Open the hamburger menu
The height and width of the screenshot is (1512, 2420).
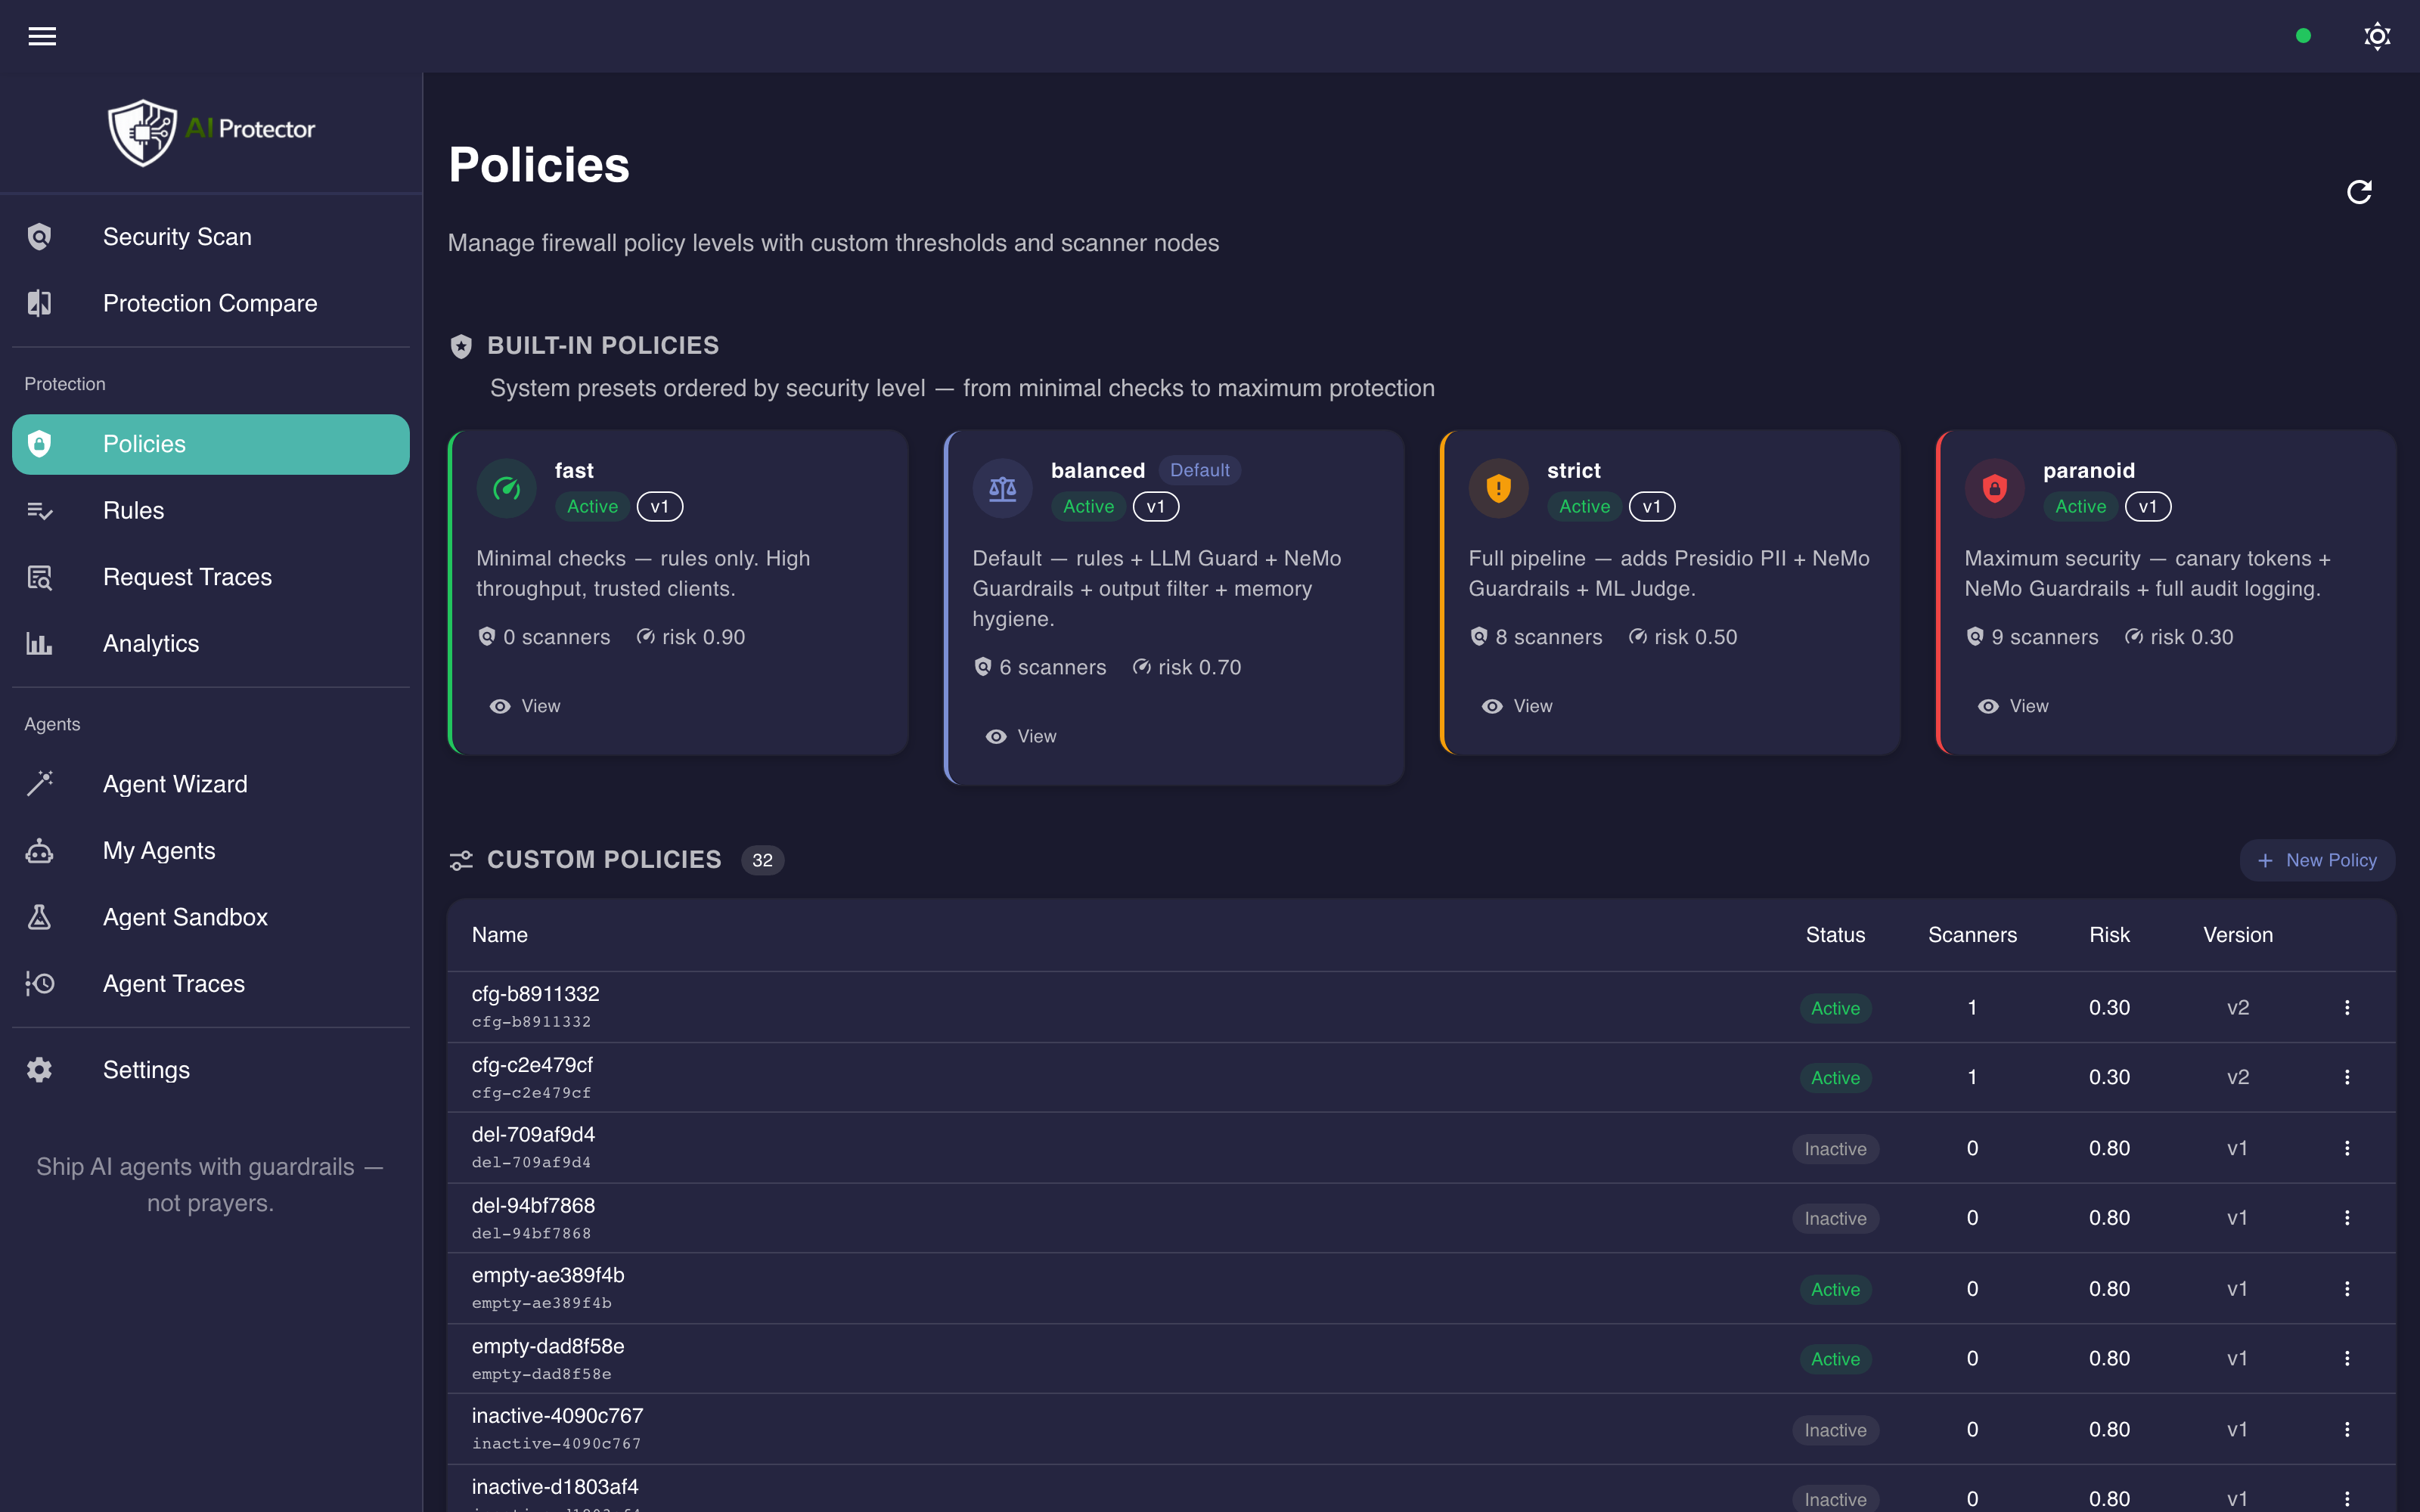pos(42,36)
